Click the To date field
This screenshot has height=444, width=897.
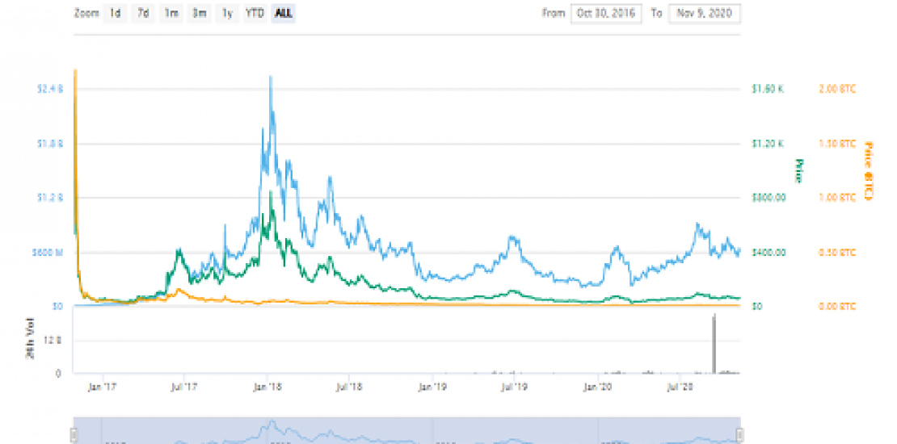[x=705, y=14]
